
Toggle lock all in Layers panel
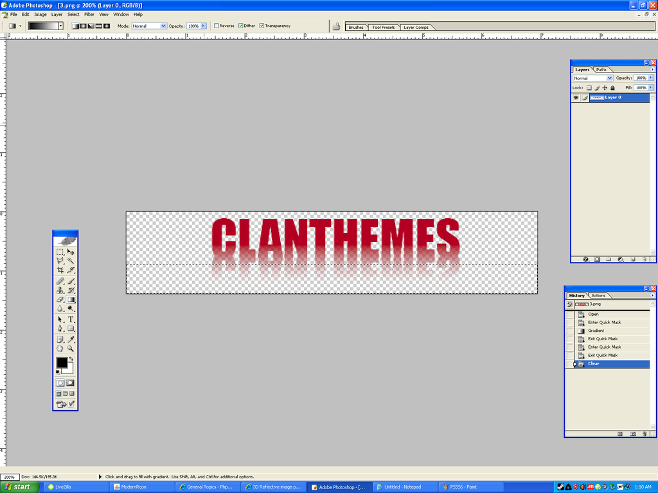point(612,88)
